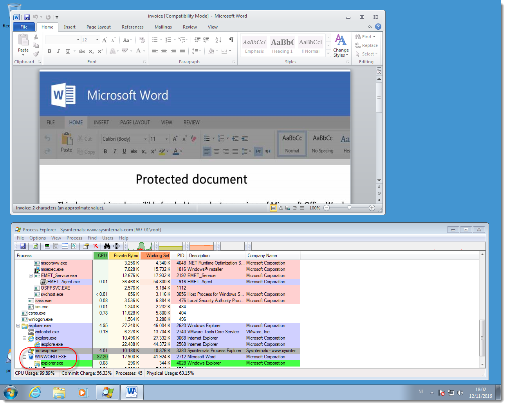The height and width of the screenshot is (406, 507).
Task: Click the Word zoom slider handle
Action: (349, 208)
